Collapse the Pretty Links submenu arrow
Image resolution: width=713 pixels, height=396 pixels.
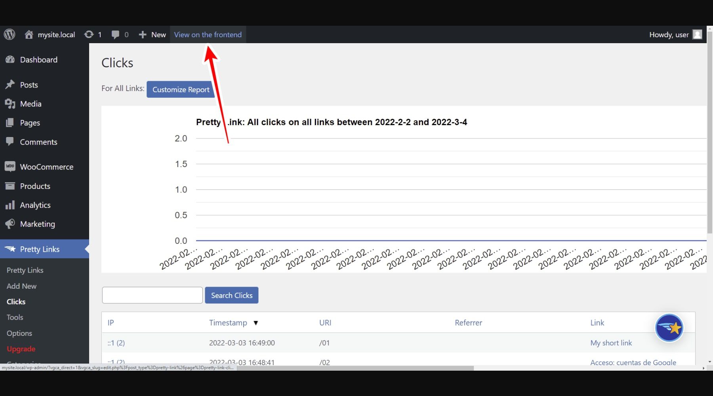click(86, 249)
